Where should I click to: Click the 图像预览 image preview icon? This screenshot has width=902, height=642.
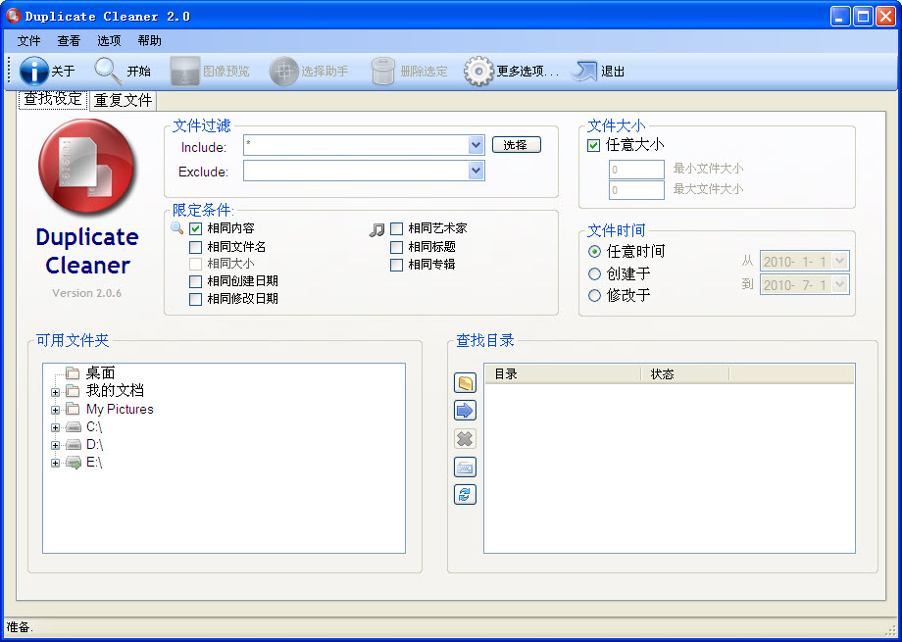(x=185, y=71)
